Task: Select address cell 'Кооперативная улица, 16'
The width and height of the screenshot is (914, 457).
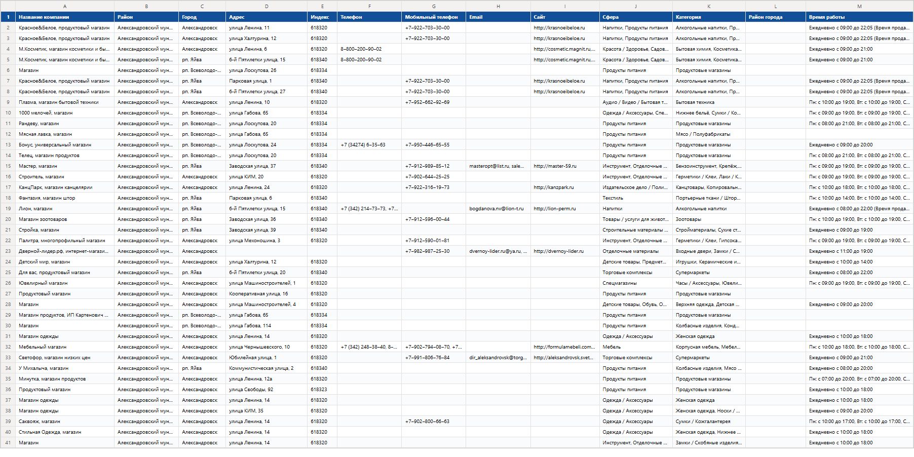Action: click(266, 294)
